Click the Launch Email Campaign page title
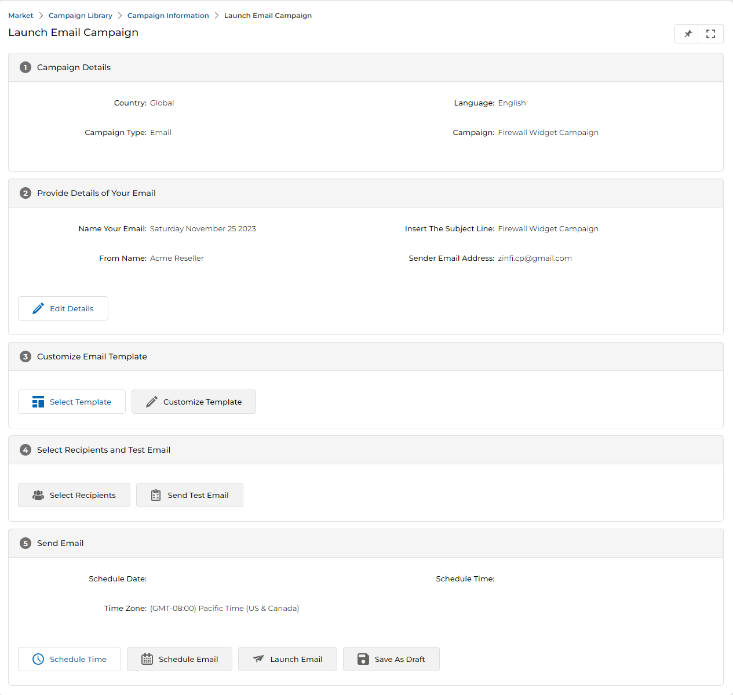This screenshot has width=733, height=695. (74, 32)
